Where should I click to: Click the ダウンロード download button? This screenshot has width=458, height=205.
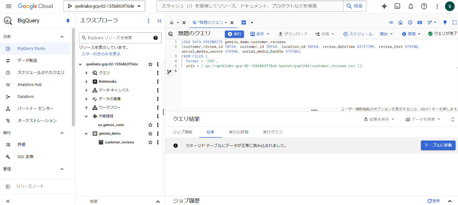pyautogui.click(x=293, y=34)
